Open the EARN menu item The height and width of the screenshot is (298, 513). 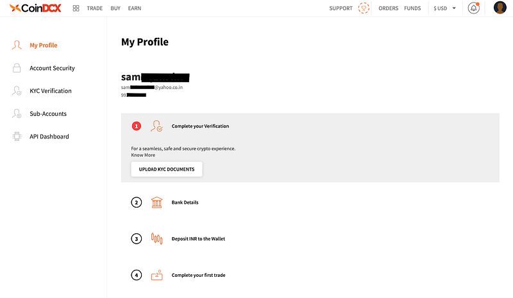tap(135, 8)
